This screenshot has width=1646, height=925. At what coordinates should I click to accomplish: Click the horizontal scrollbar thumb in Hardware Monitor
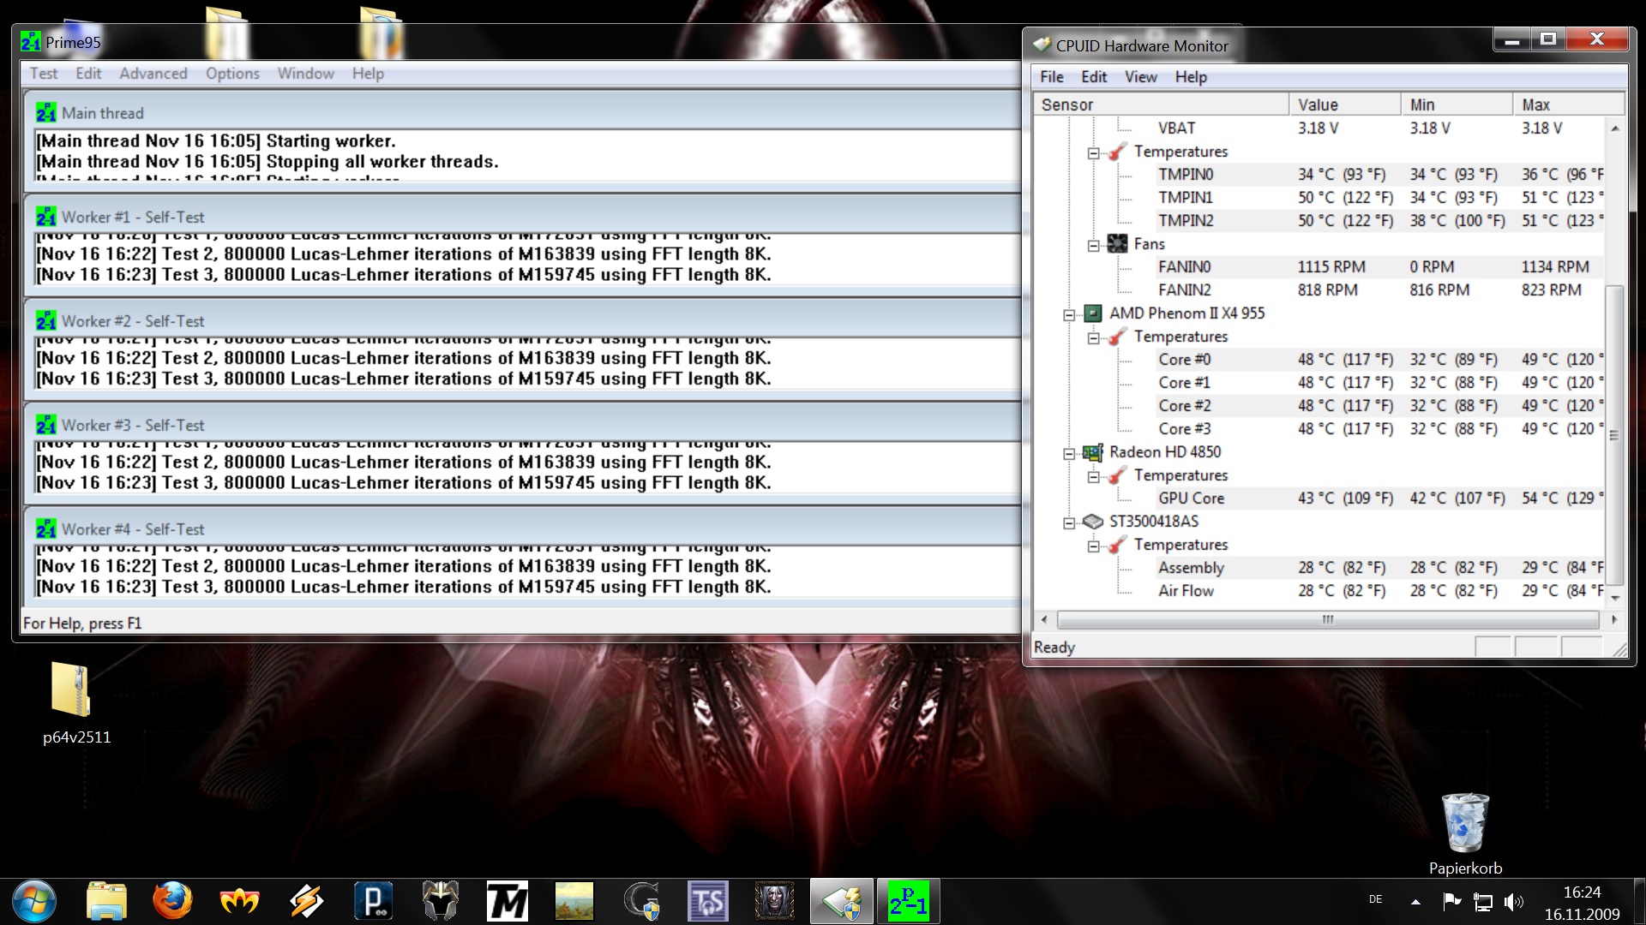point(1328,619)
